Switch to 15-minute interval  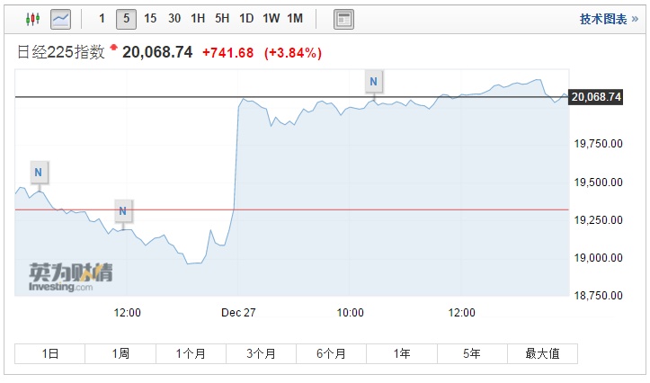coord(150,18)
